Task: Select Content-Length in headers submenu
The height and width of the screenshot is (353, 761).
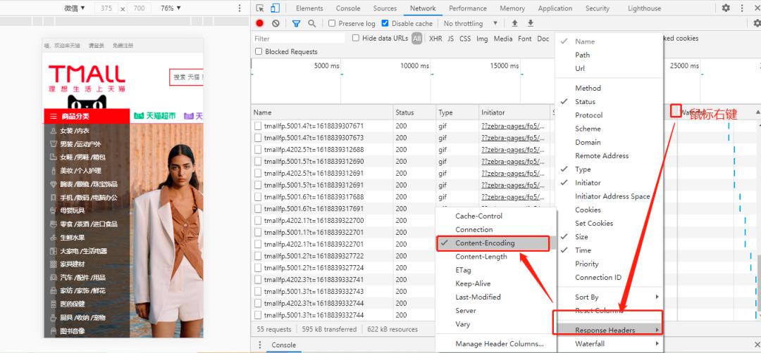Action: pos(481,257)
